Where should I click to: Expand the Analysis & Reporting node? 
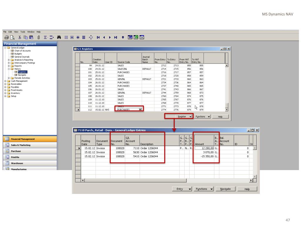(9, 60)
